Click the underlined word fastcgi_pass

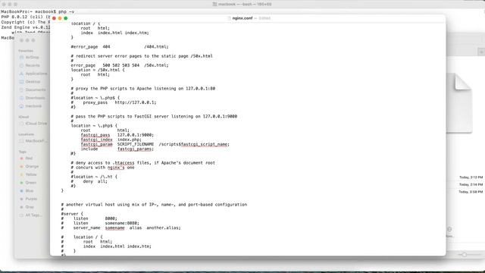(95, 135)
